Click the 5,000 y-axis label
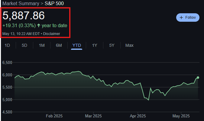This screenshot has height=121, width=204. click(x=7, y=100)
